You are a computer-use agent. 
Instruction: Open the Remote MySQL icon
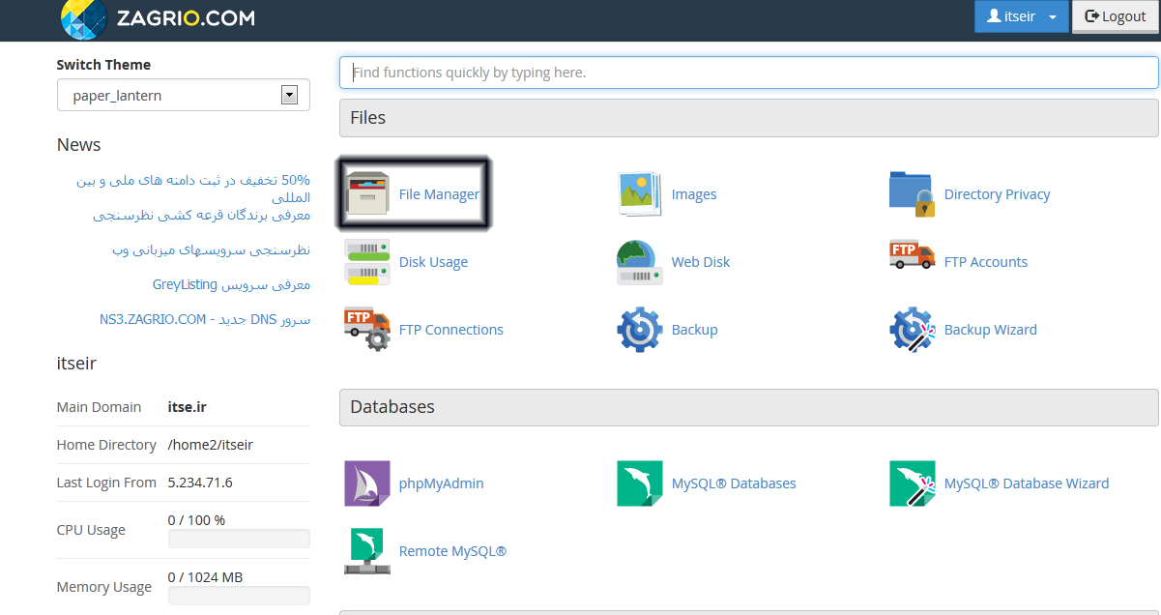[x=367, y=551]
